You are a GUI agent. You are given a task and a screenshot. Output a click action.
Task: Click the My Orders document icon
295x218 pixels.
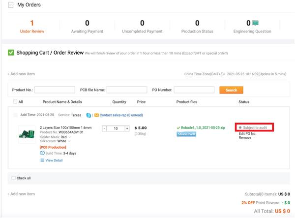(x=11, y=5)
